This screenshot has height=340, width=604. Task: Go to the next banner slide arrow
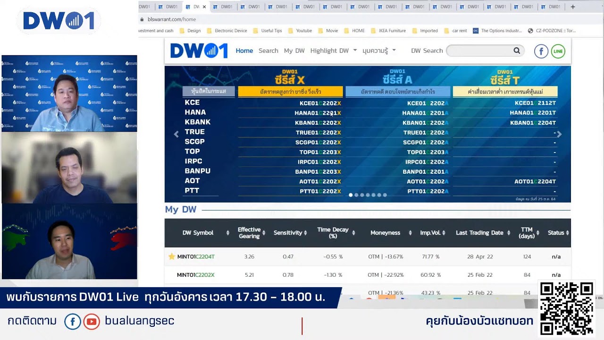559,134
